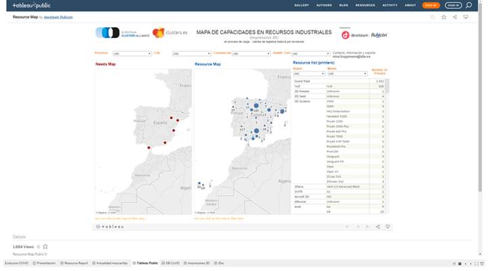Click the Sign In button
Viewport: 488px width, 271px height.
(453, 5)
